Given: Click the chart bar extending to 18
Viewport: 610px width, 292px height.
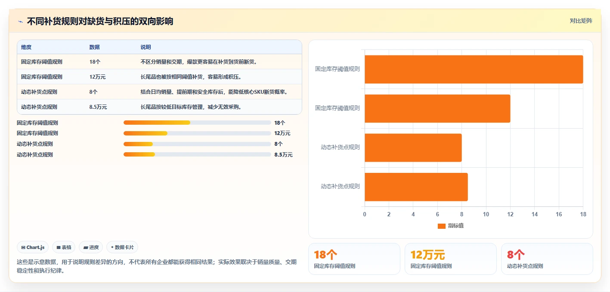Looking at the screenshot, I should (474, 69).
